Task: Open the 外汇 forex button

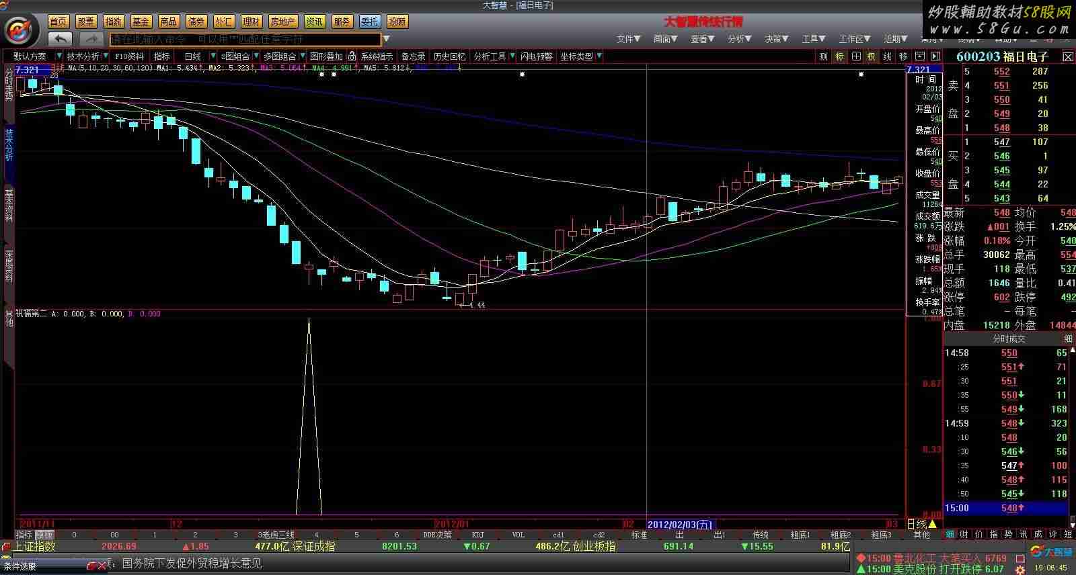Action: [223, 21]
